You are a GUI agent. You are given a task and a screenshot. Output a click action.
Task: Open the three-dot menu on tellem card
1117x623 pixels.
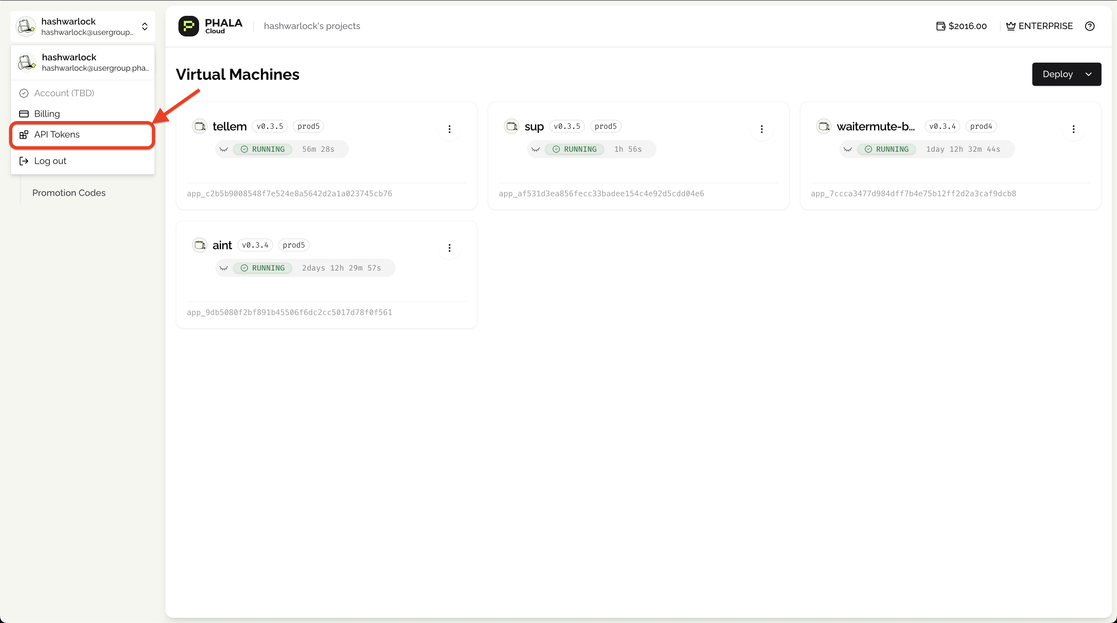[449, 128]
